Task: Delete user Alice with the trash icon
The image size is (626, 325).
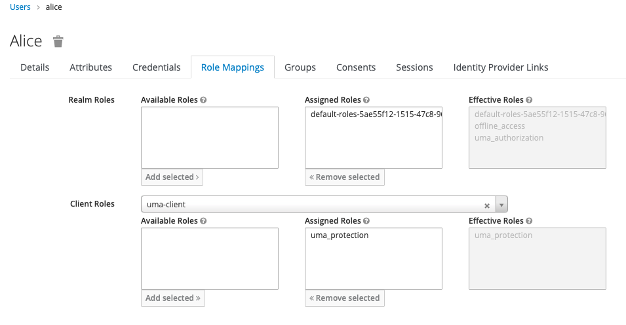Action: pyautogui.click(x=58, y=42)
